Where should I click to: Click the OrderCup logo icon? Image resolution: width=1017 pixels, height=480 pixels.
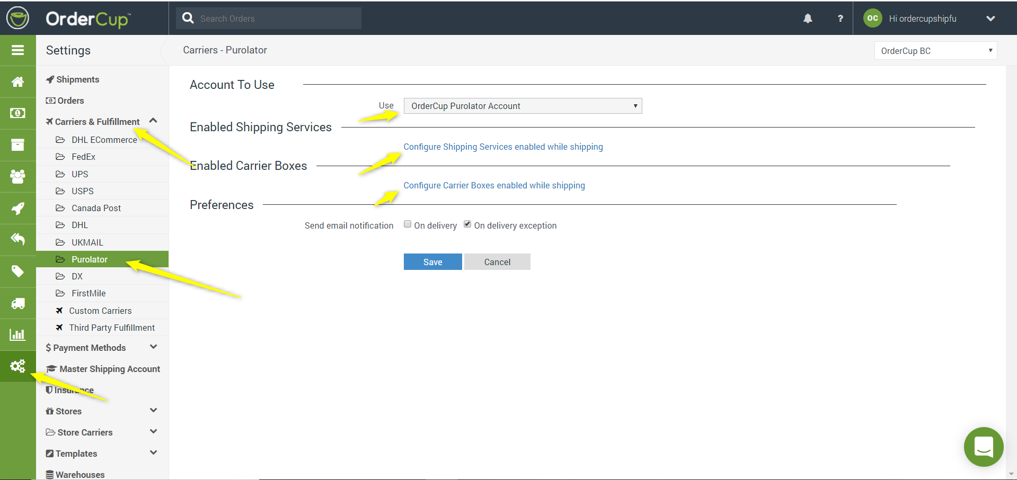18,18
